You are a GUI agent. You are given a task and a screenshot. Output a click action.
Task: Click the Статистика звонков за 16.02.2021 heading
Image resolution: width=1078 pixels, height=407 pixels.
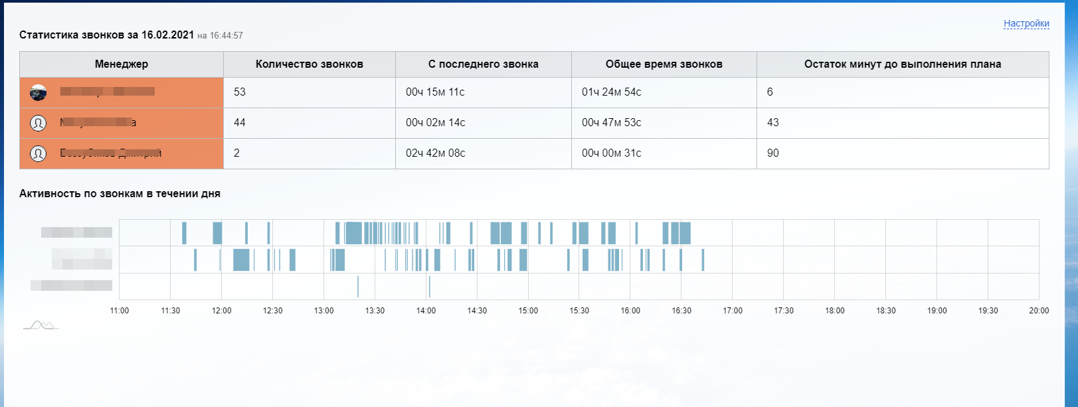point(107,35)
